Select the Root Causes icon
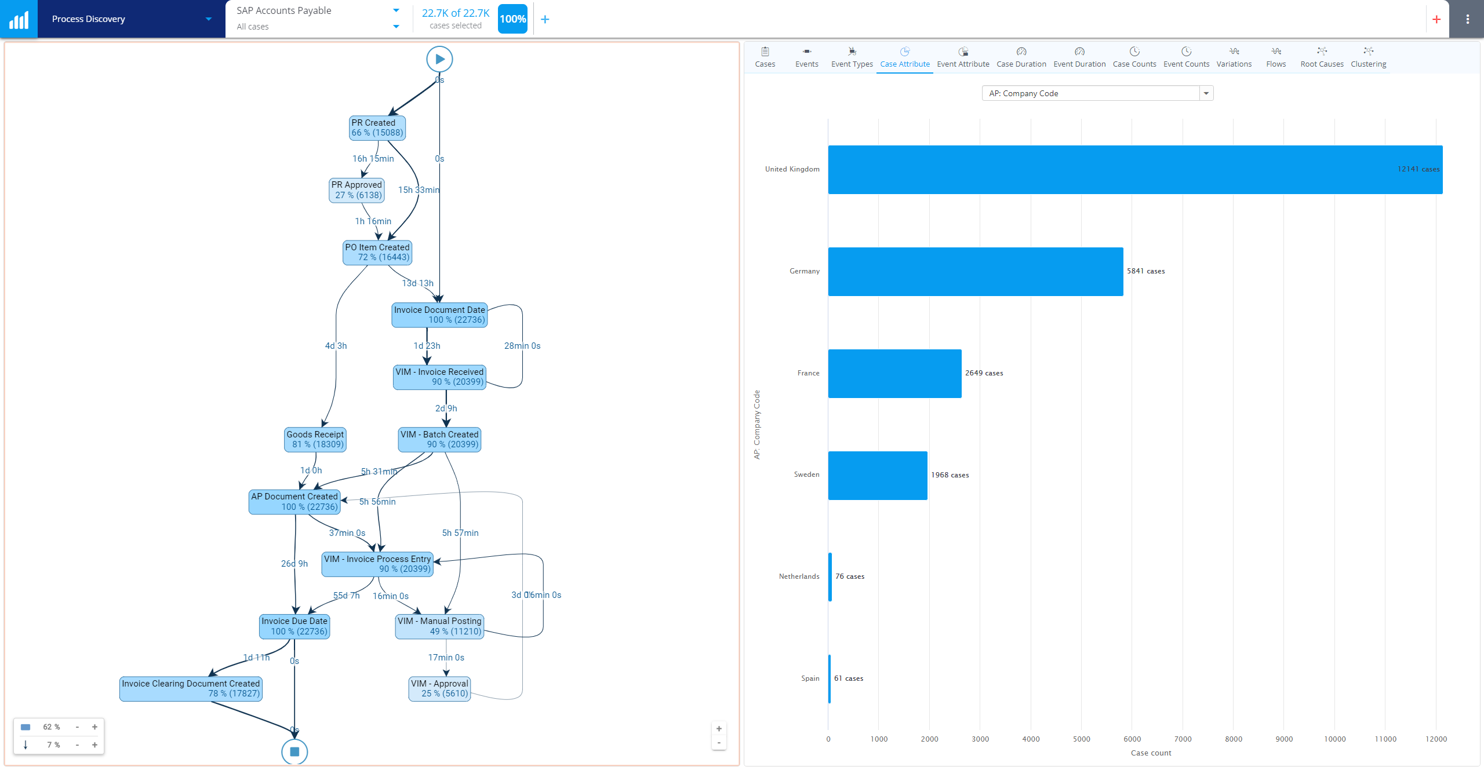The image size is (1484, 770). click(x=1322, y=56)
